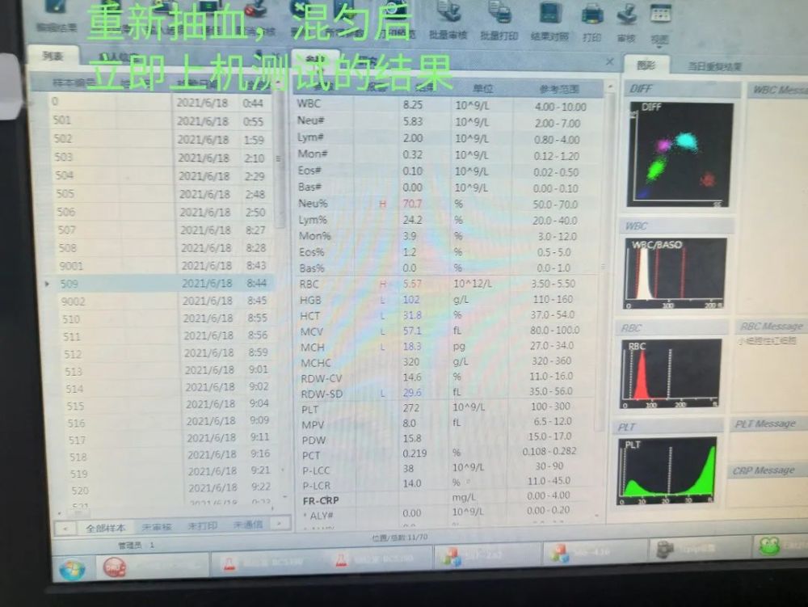Select the 全部样本 filter tab
This screenshot has height=607, width=808.
[106, 528]
